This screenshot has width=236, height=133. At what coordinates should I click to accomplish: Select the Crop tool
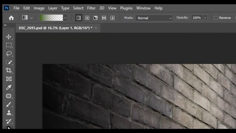pos(8,71)
